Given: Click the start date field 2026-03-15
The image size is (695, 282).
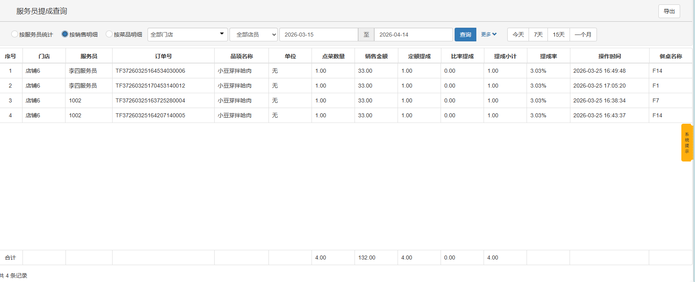Looking at the screenshot, I should pyautogui.click(x=319, y=35).
